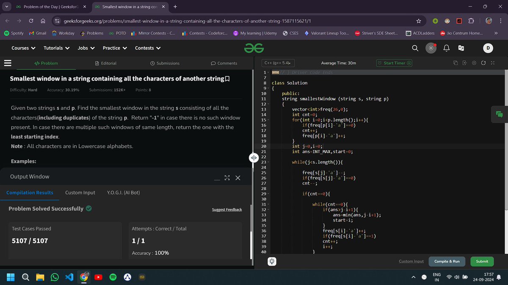Switch to the Submissions tab

(x=165, y=63)
